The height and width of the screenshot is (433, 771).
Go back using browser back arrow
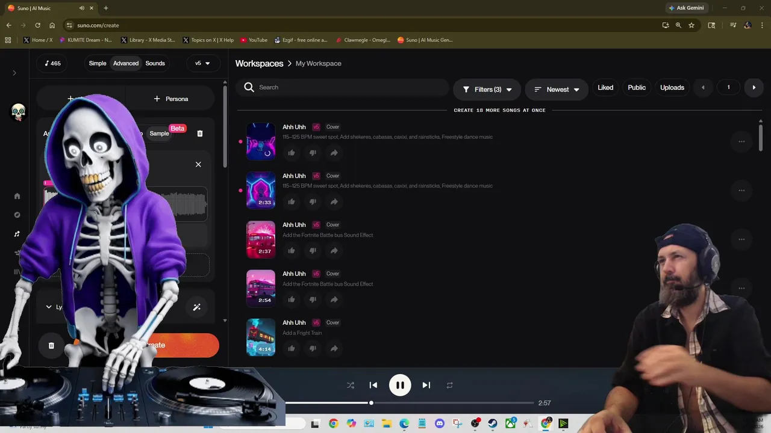(x=8, y=25)
